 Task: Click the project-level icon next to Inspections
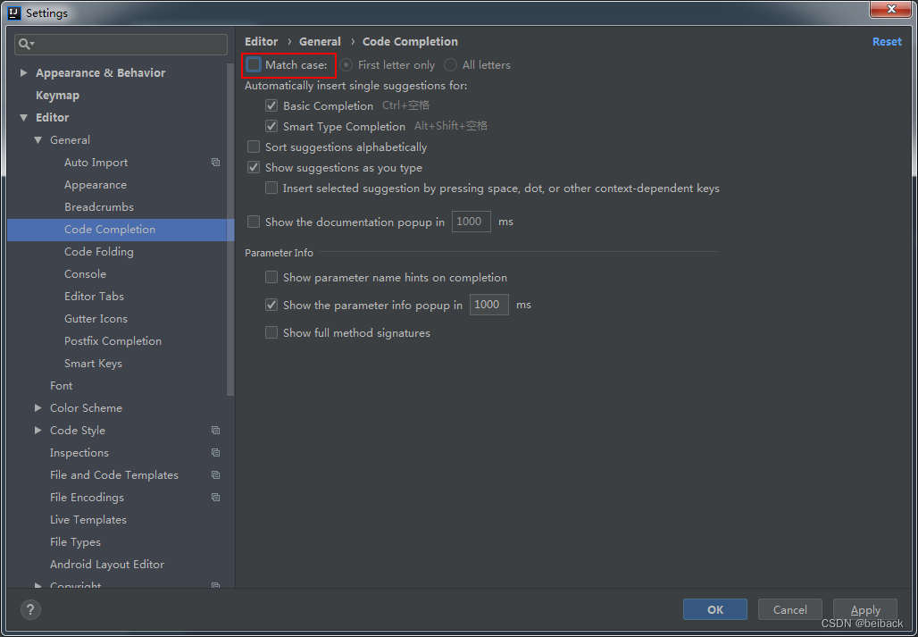[x=215, y=453]
